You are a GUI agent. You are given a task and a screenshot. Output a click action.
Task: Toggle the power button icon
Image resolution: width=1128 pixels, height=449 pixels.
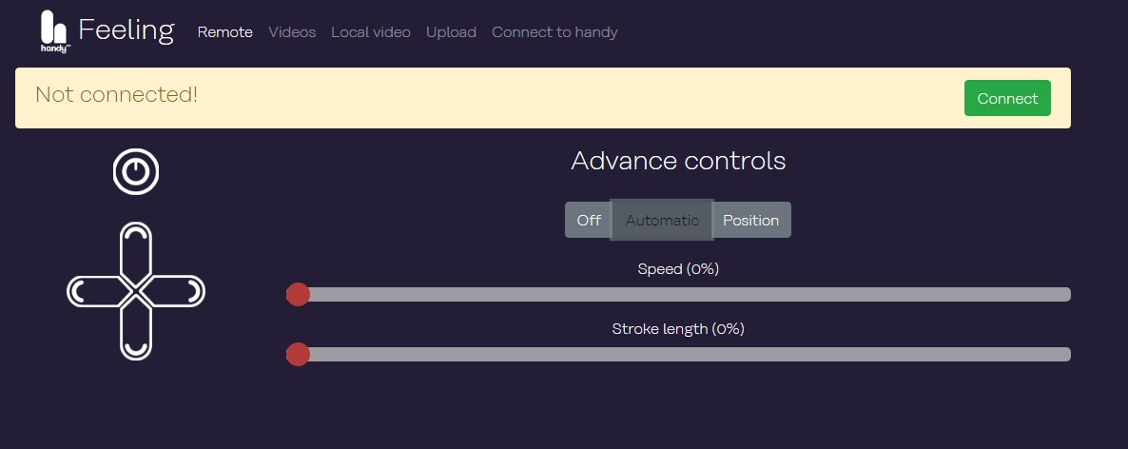coord(136,172)
